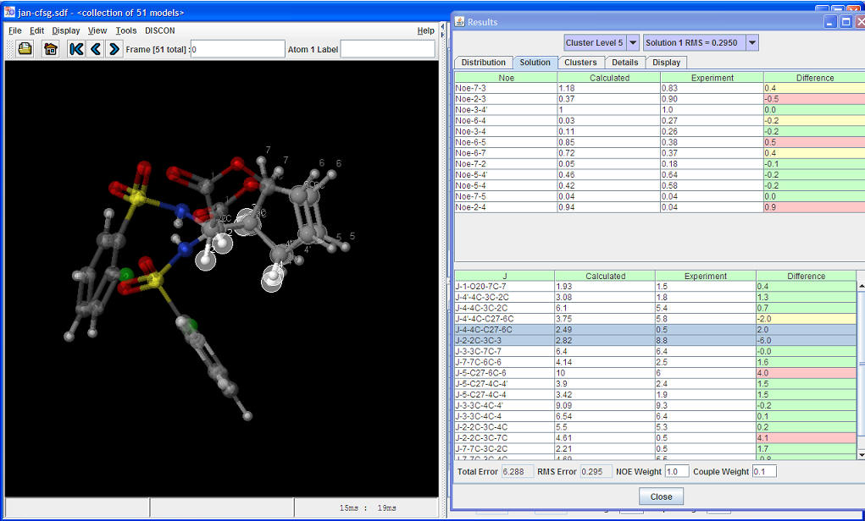865x521 pixels.
Task: Click the Couple Weight input field
Action: coord(762,471)
